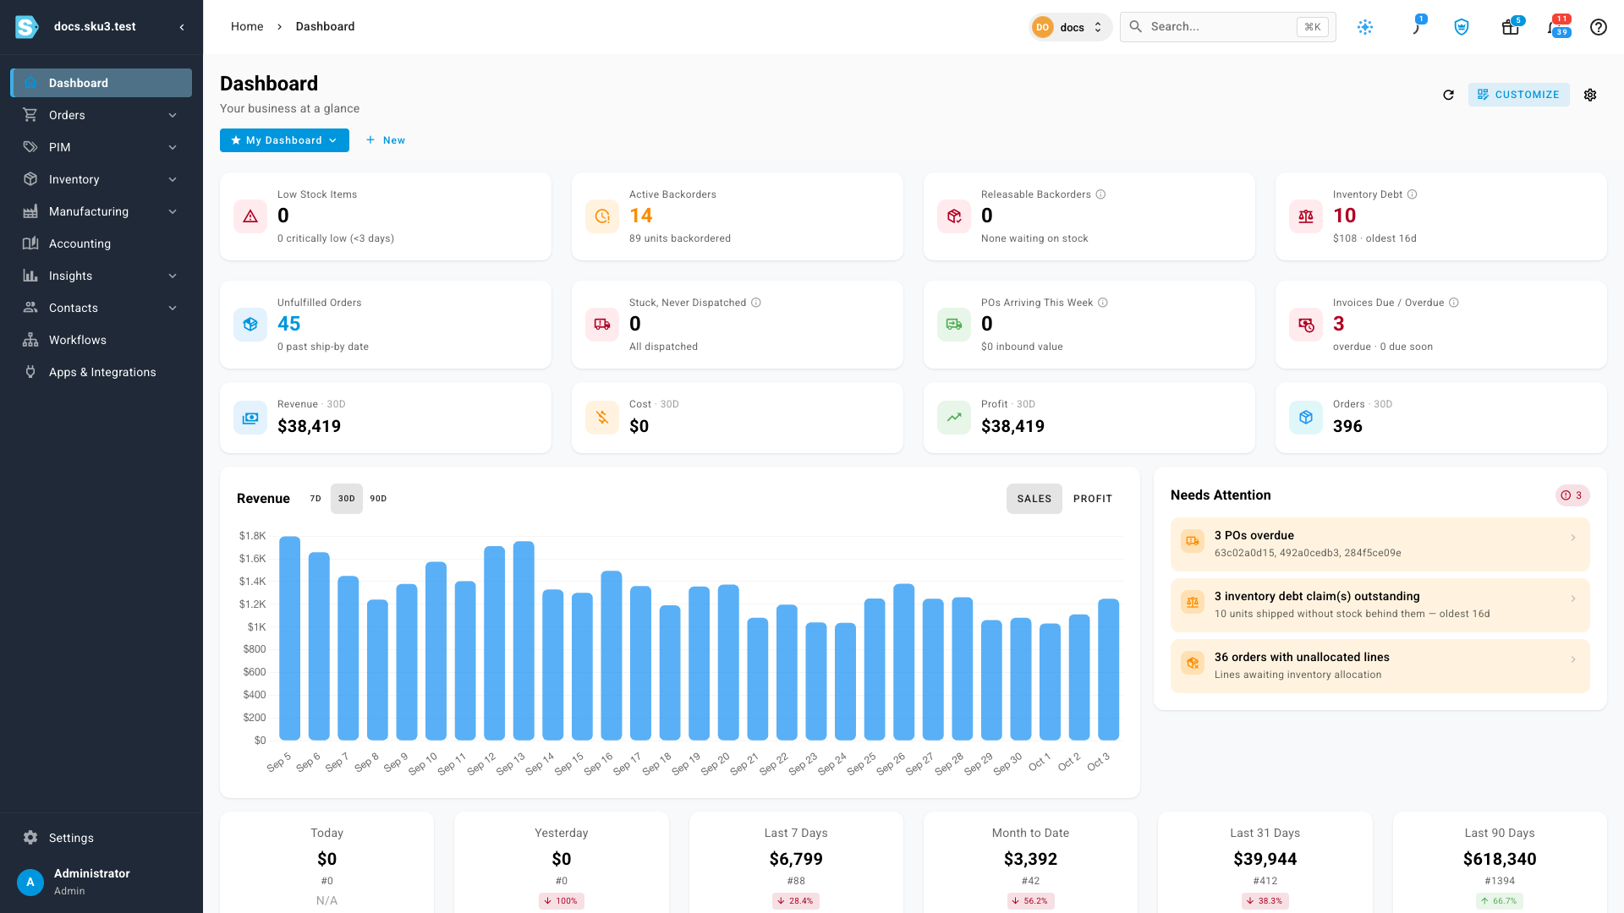Open the gift box icon

(x=1510, y=27)
